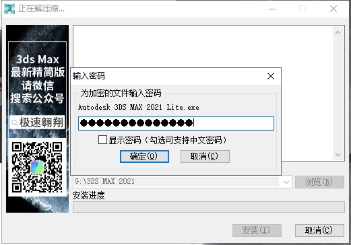Enable the 显示密码 show password checkbox
This screenshot has height=245, width=351.
(x=102, y=140)
